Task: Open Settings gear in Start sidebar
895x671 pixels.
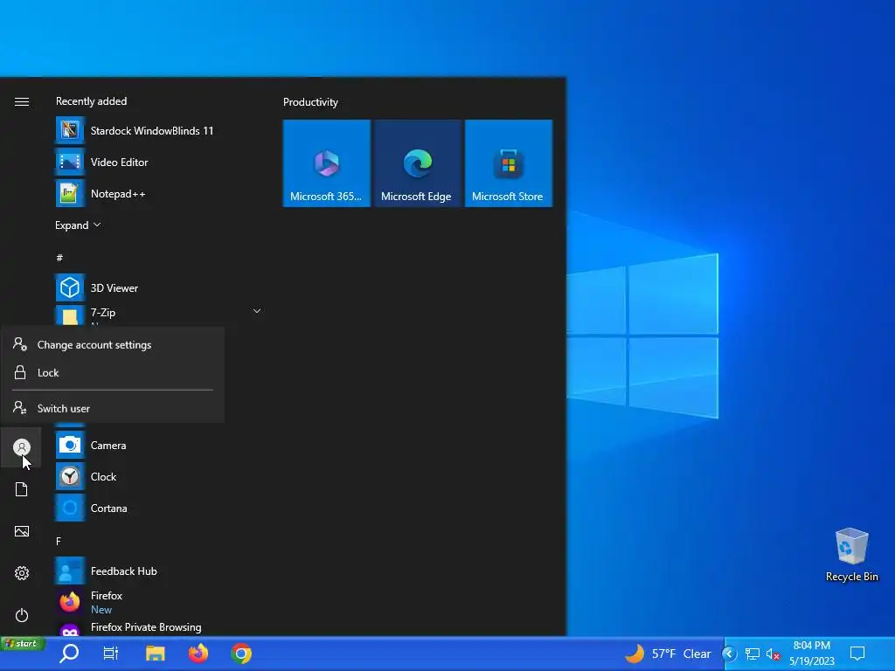Action: coord(22,573)
